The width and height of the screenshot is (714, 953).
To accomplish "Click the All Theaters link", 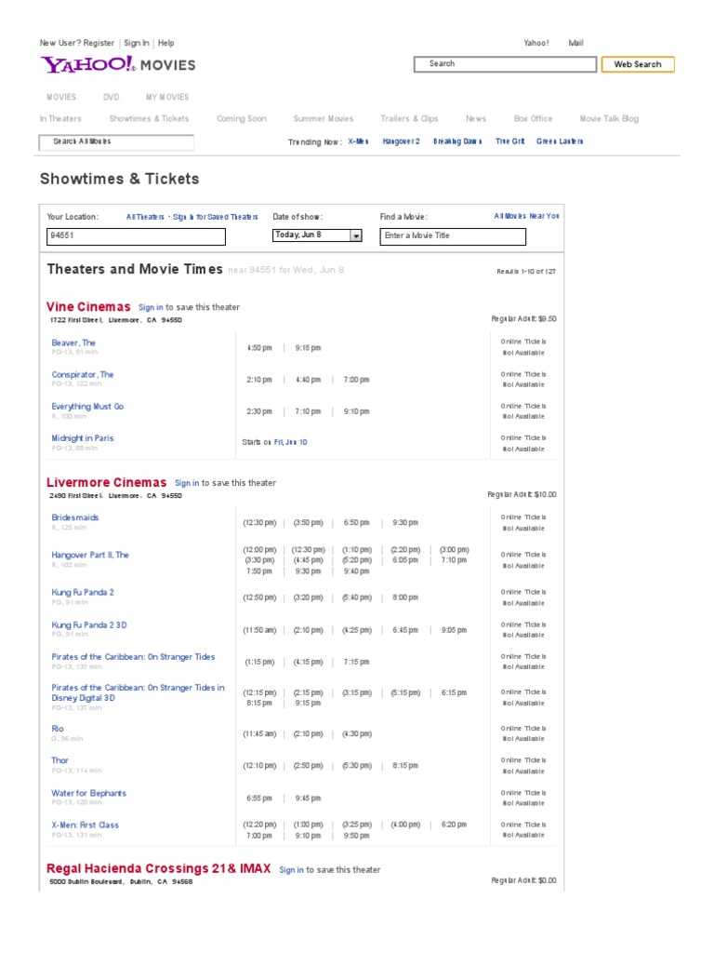I will [x=145, y=217].
